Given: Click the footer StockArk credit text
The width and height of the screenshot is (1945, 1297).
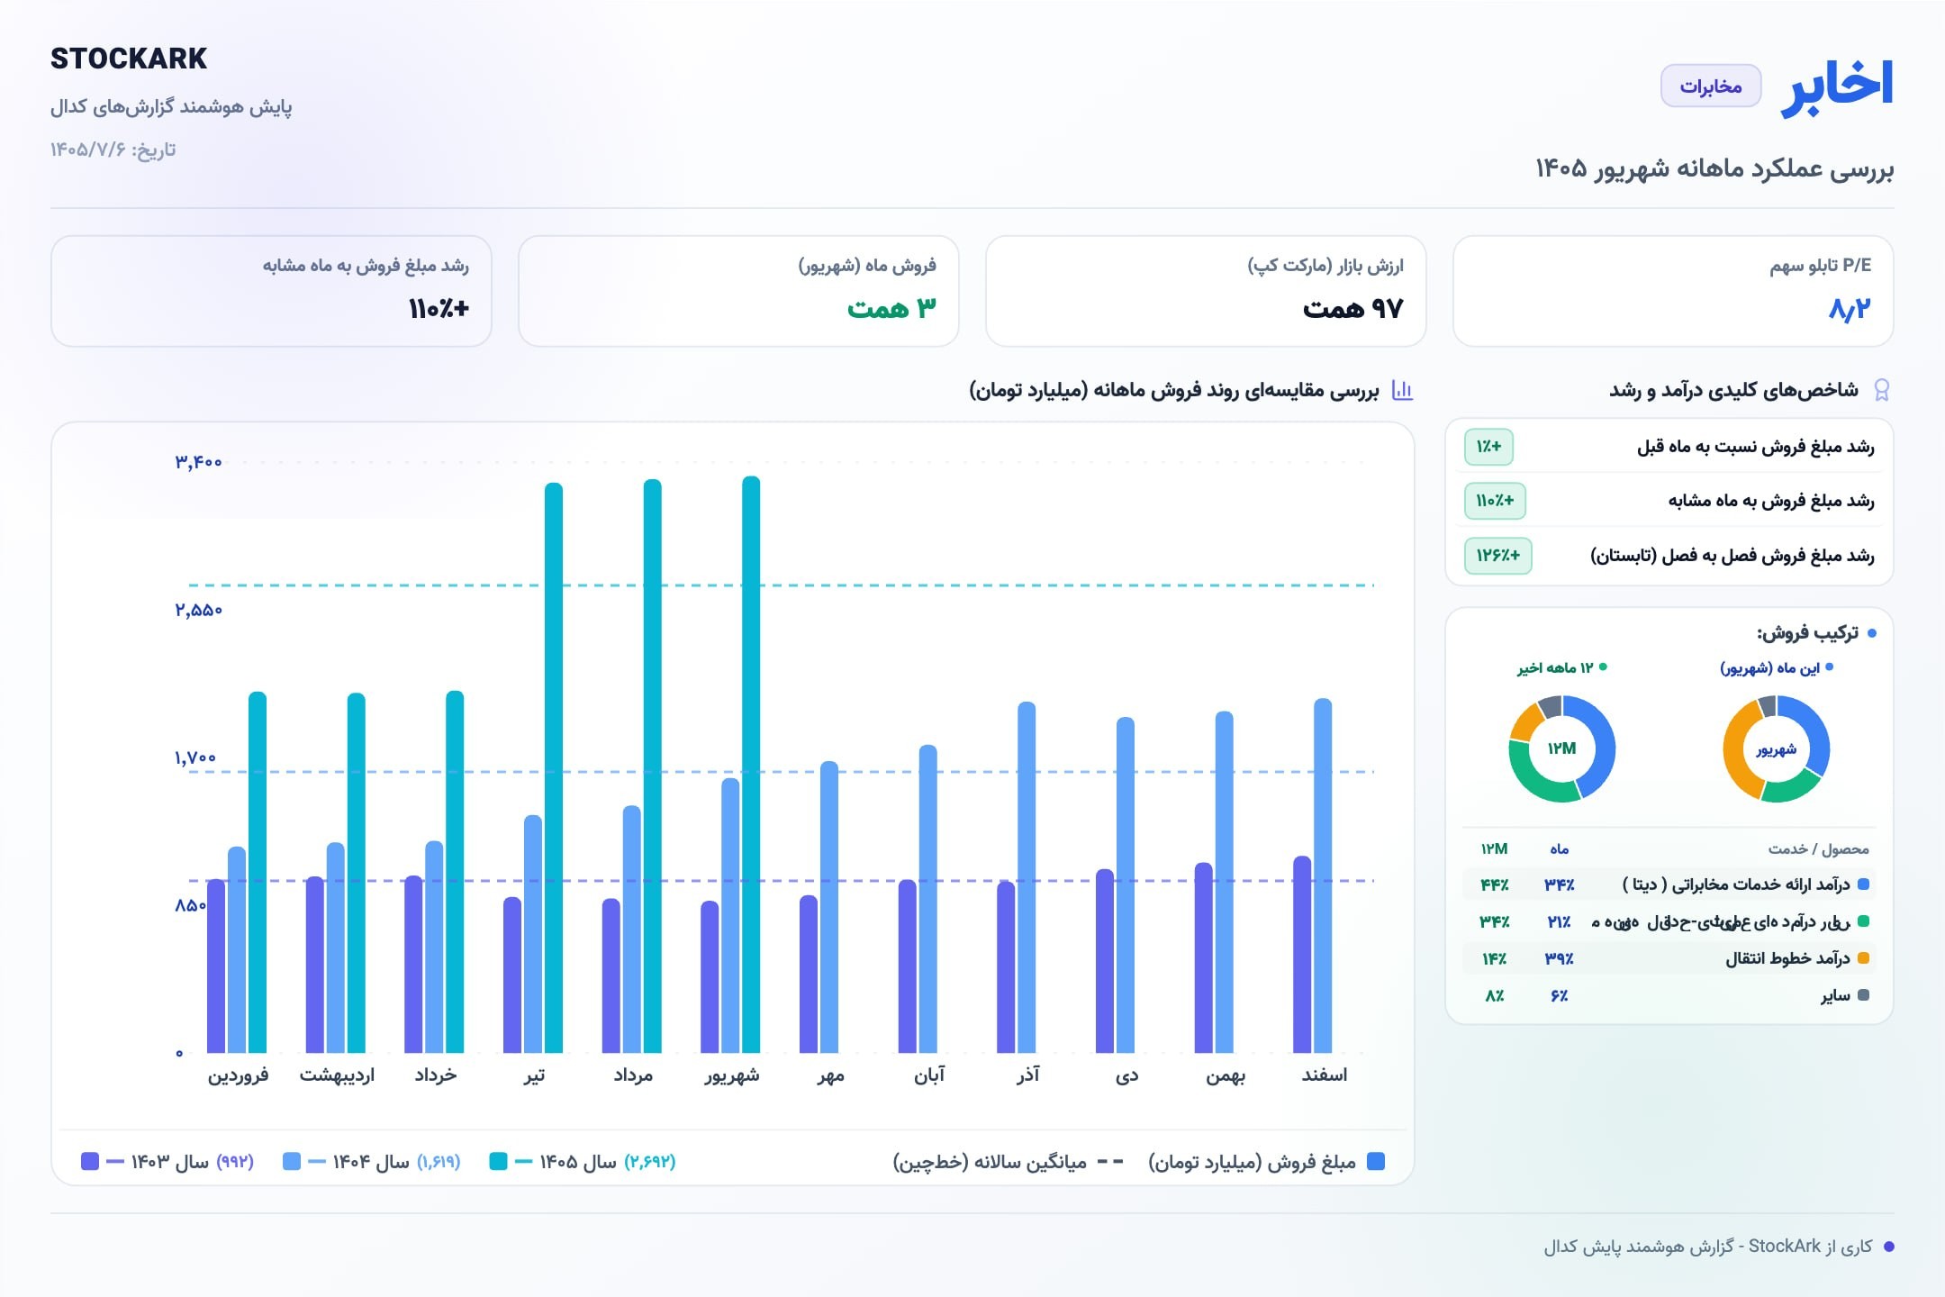Looking at the screenshot, I should pyautogui.click(x=1708, y=1247).
